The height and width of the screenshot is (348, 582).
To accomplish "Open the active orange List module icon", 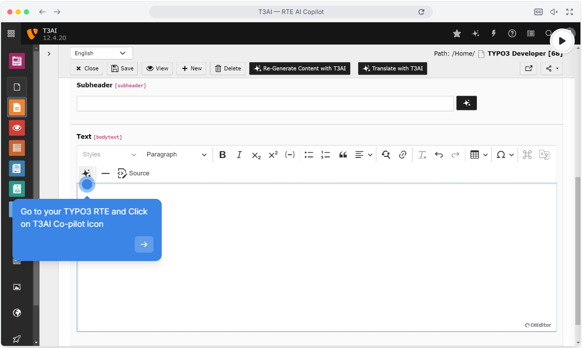I will click(17, 108).
